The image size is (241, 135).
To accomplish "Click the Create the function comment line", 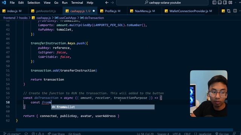I will [x=93, y=93].
